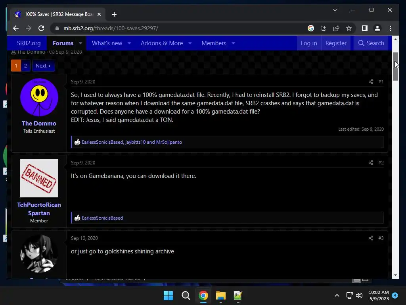The height and width of the screenshot is (305, 406).
Task: Open the Notepad++ icon in the taskbar
Action: (238, 295)
